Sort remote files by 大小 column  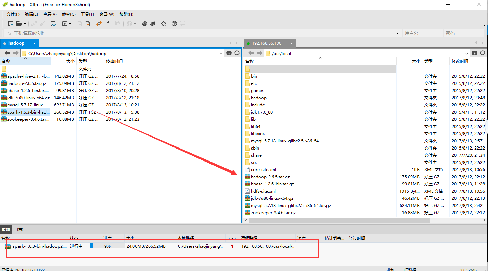[x=409, y=61]
